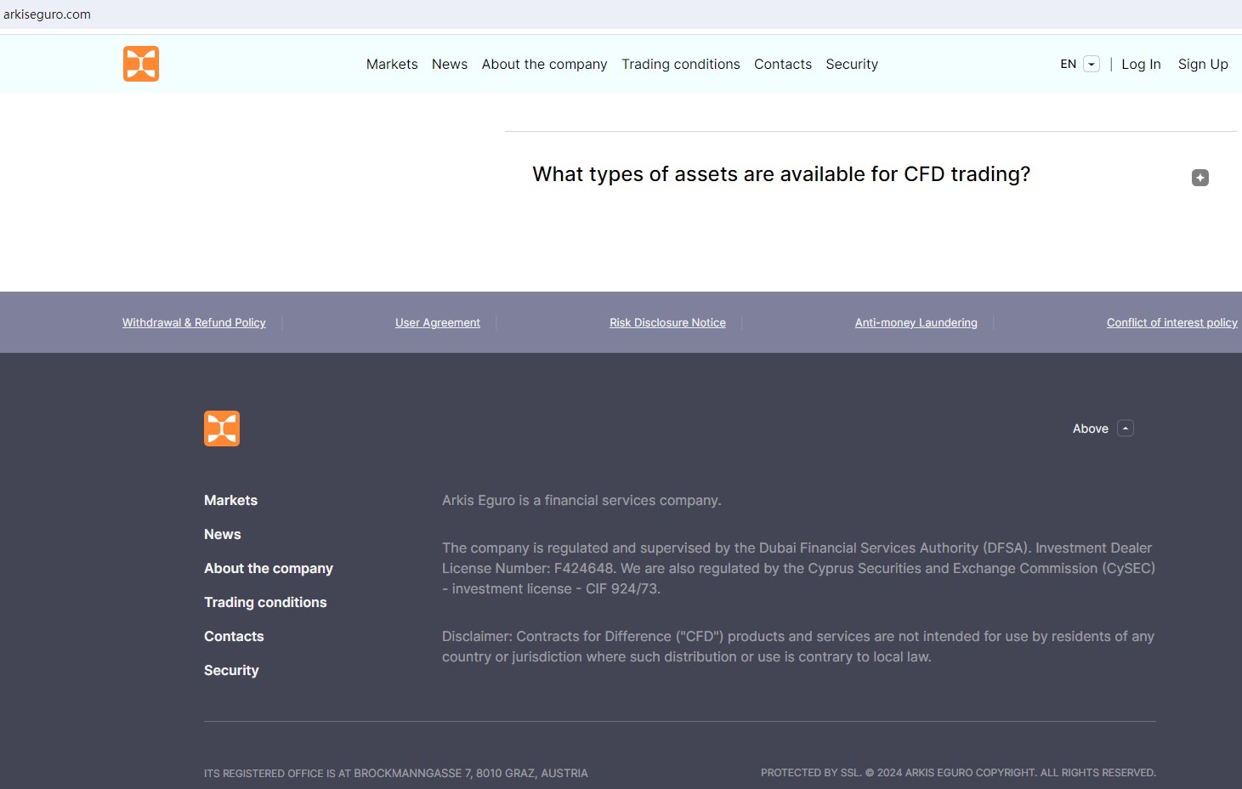Click the Above scroll-to-top arrow

coord(1125,429)
